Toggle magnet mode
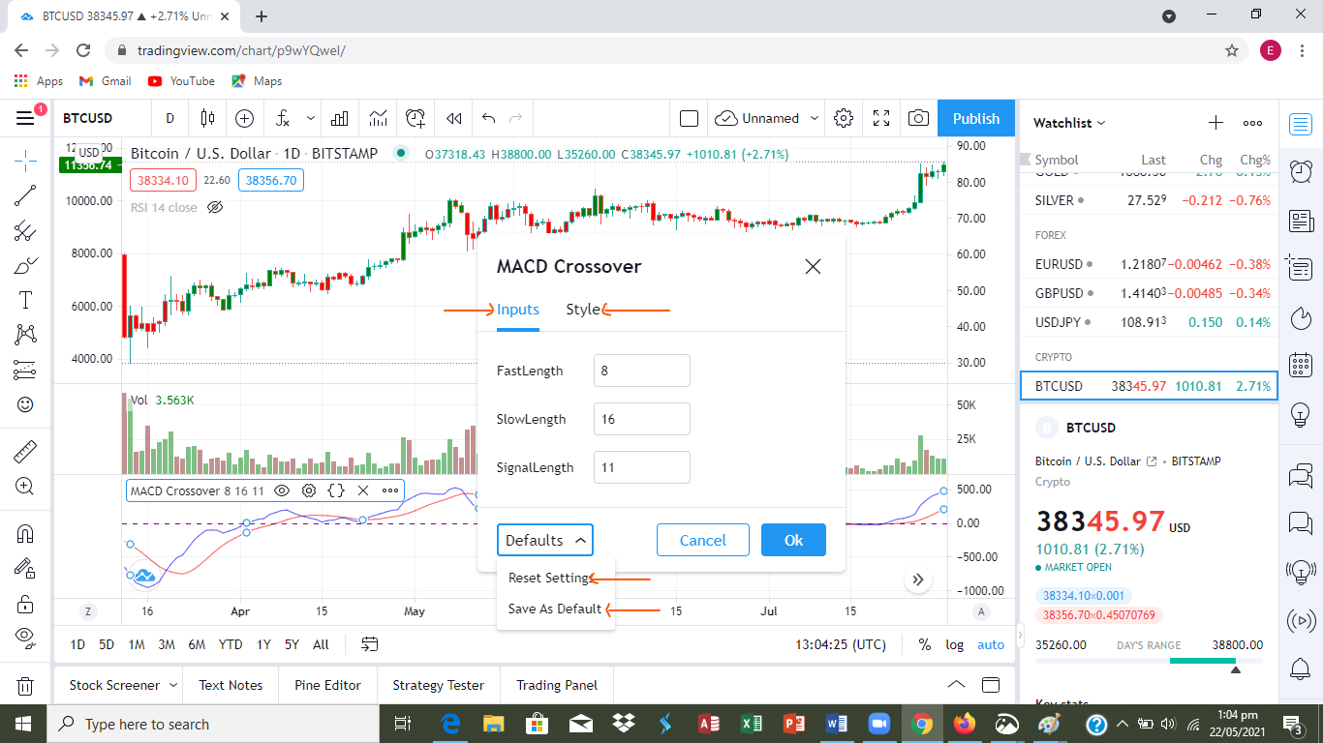Screen dimensions: 1323x743 [x=25, y=533]
